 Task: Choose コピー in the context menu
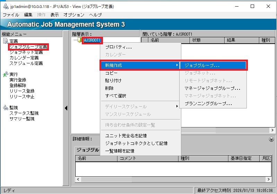(140, 73)
